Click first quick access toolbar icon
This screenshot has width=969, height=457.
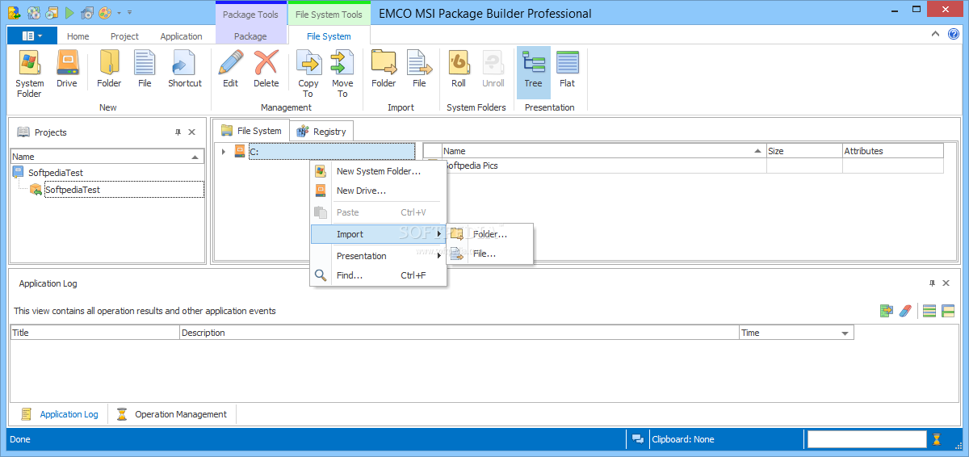(x=14, y=13)
